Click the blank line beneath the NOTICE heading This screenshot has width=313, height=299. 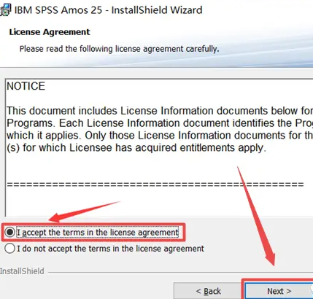(x=158, y=98)
